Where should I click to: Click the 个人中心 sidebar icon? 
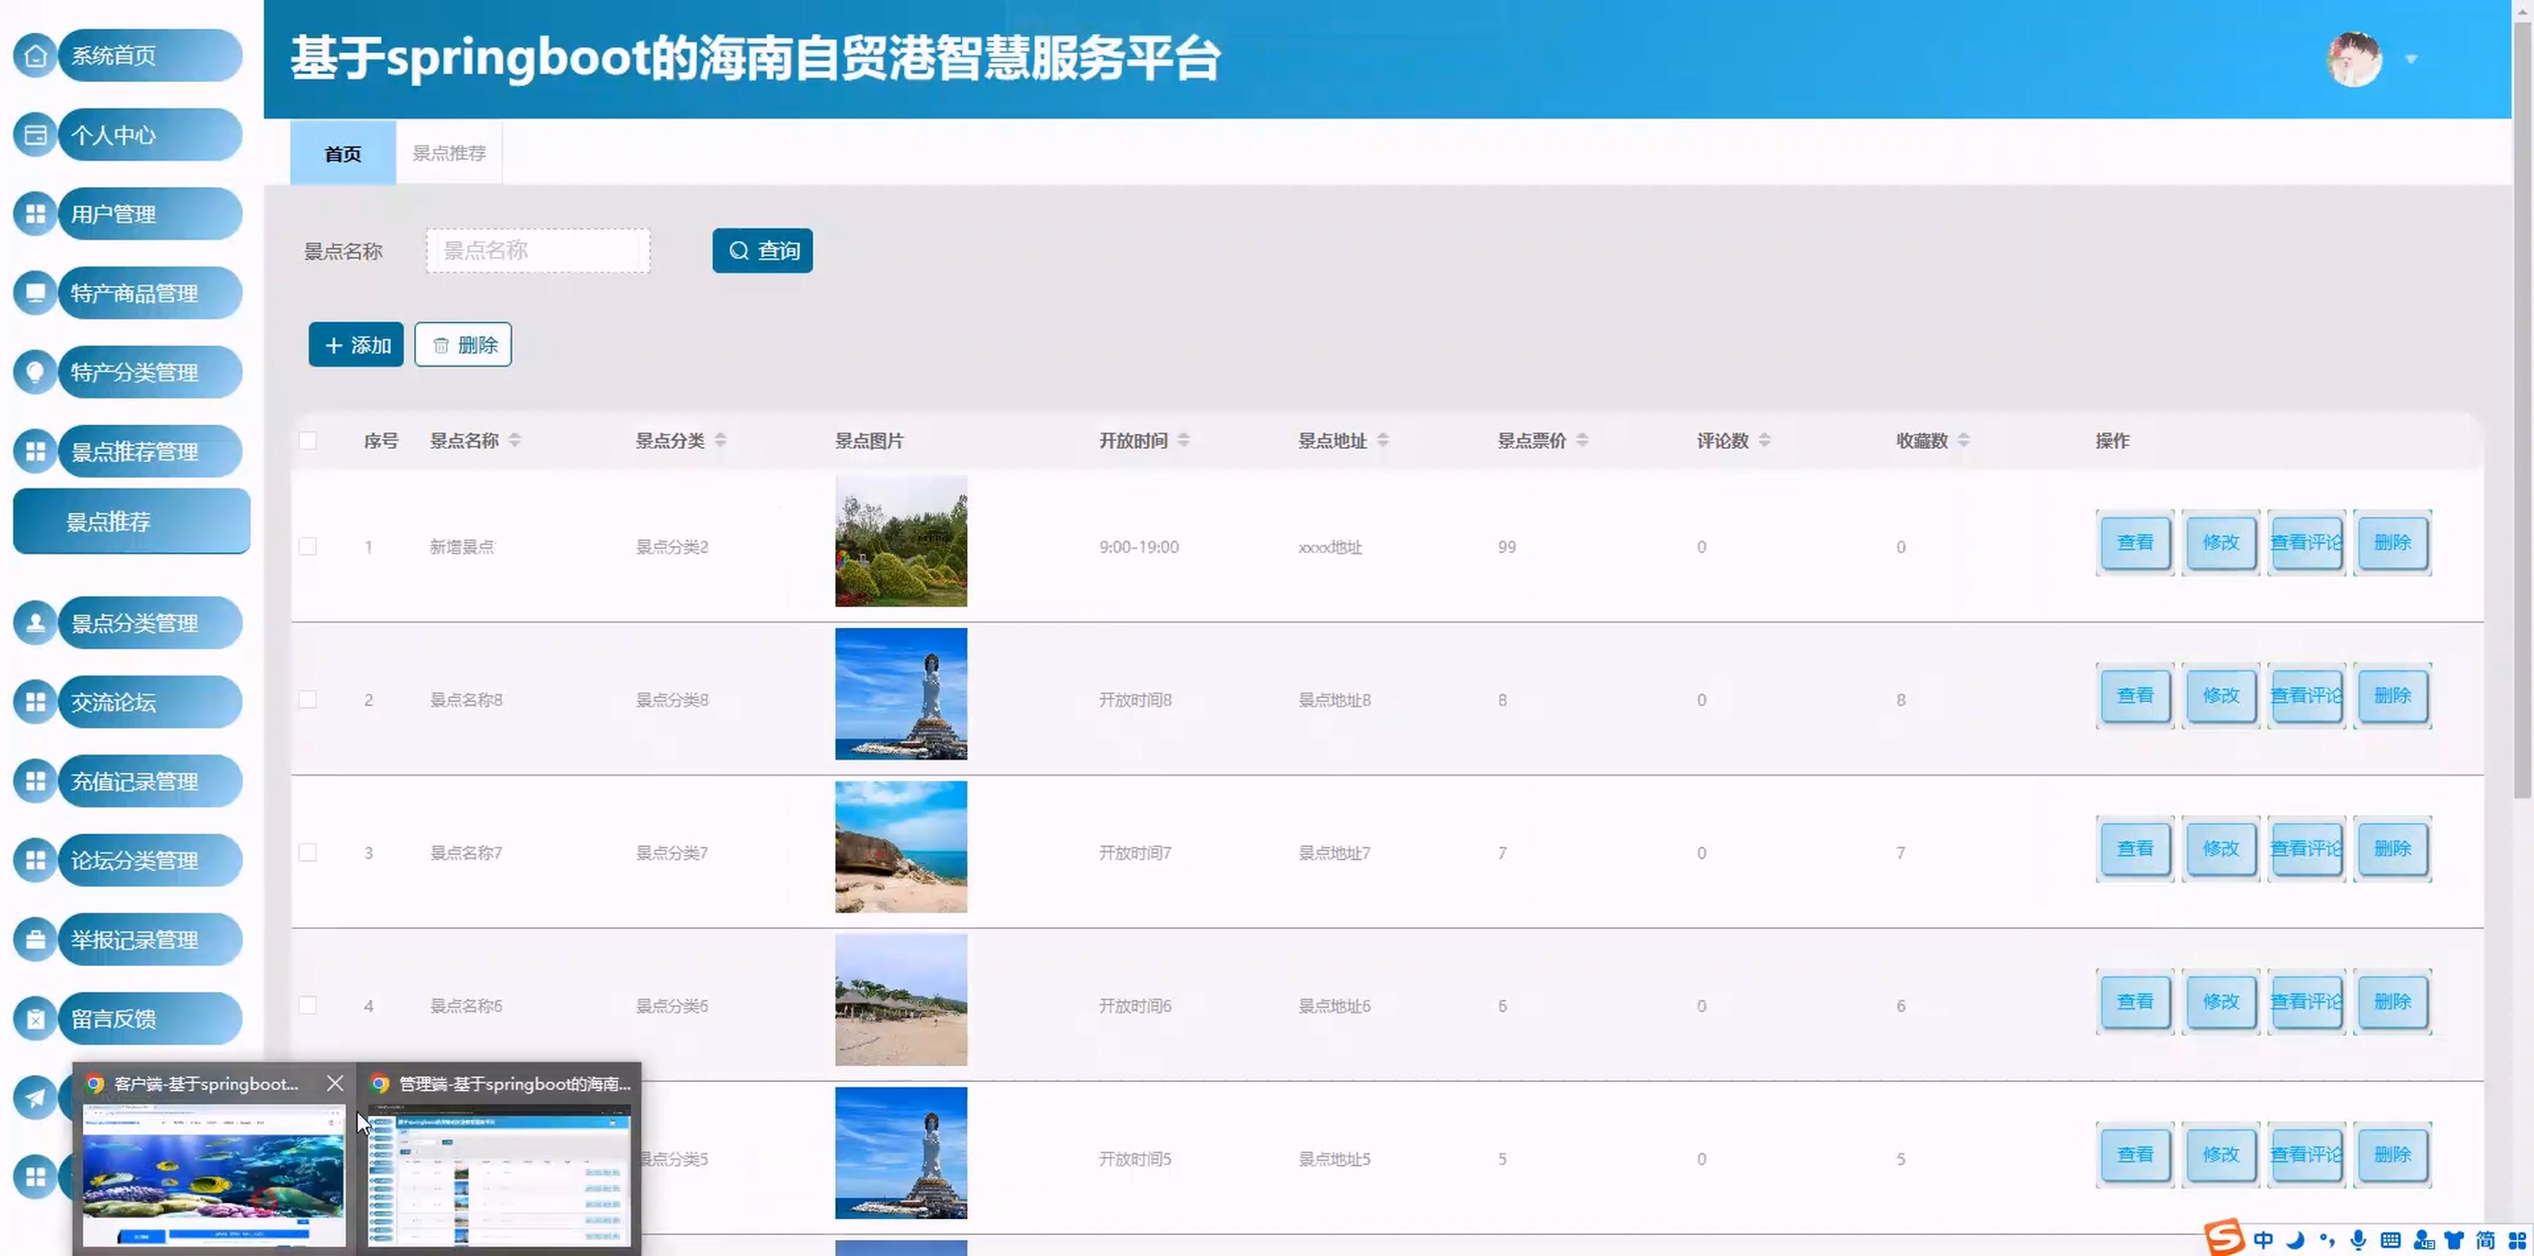click(35, 135)
